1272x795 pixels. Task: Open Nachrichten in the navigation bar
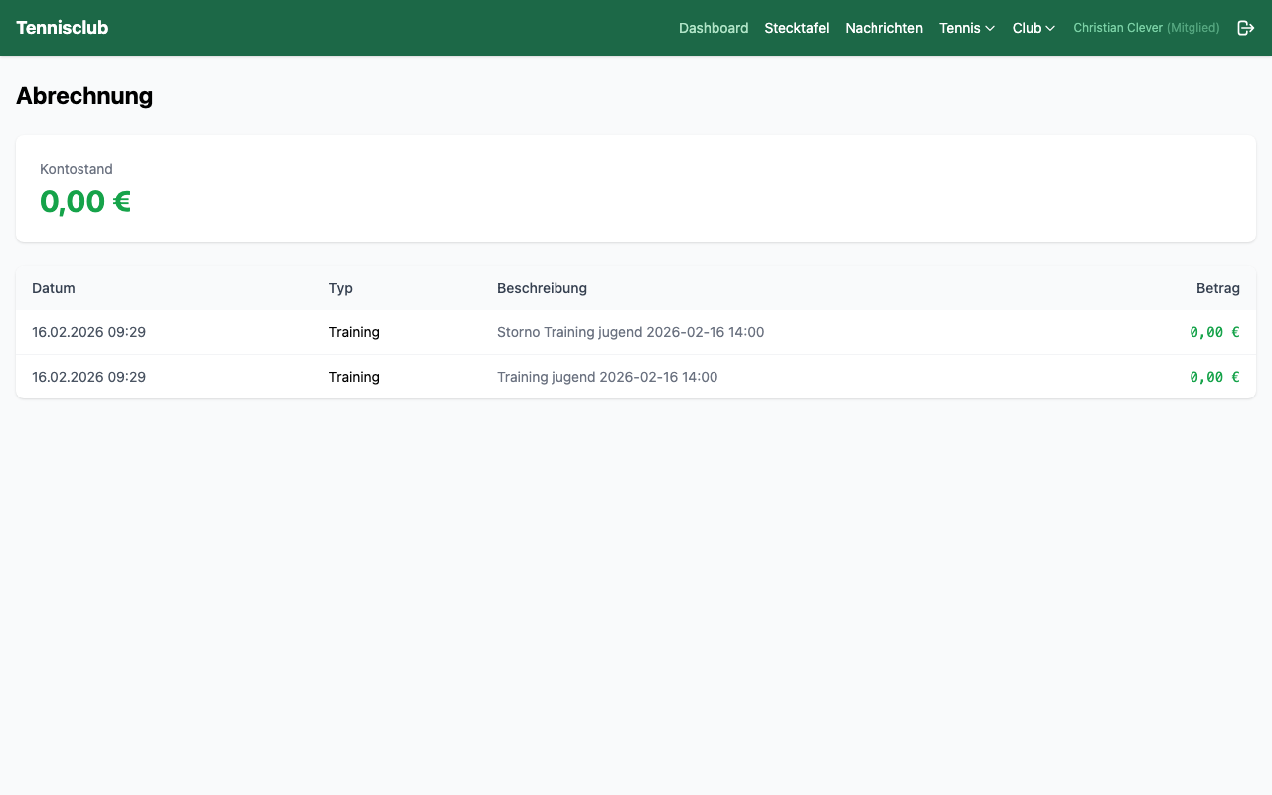[883, 28]
